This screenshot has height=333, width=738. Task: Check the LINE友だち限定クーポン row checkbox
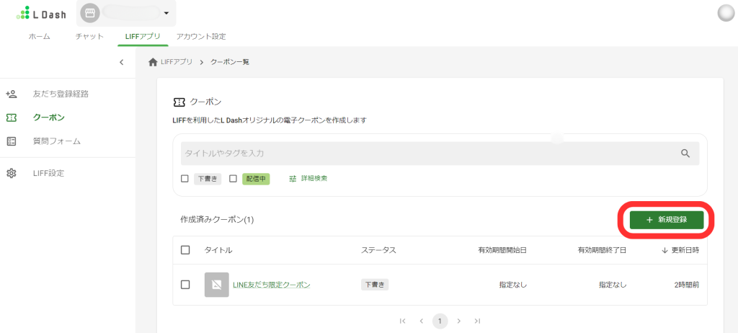click(185, 285)
